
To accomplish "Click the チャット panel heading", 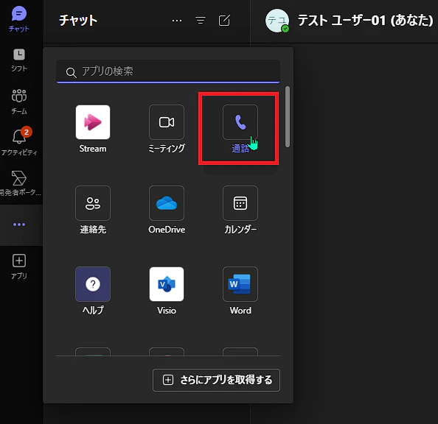I will pyautogui.click(x=78, y=21).
